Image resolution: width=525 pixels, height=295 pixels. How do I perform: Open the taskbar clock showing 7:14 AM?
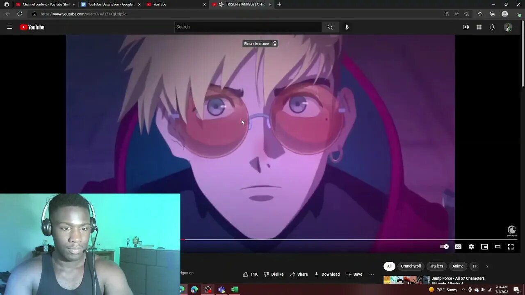point(501,289)
